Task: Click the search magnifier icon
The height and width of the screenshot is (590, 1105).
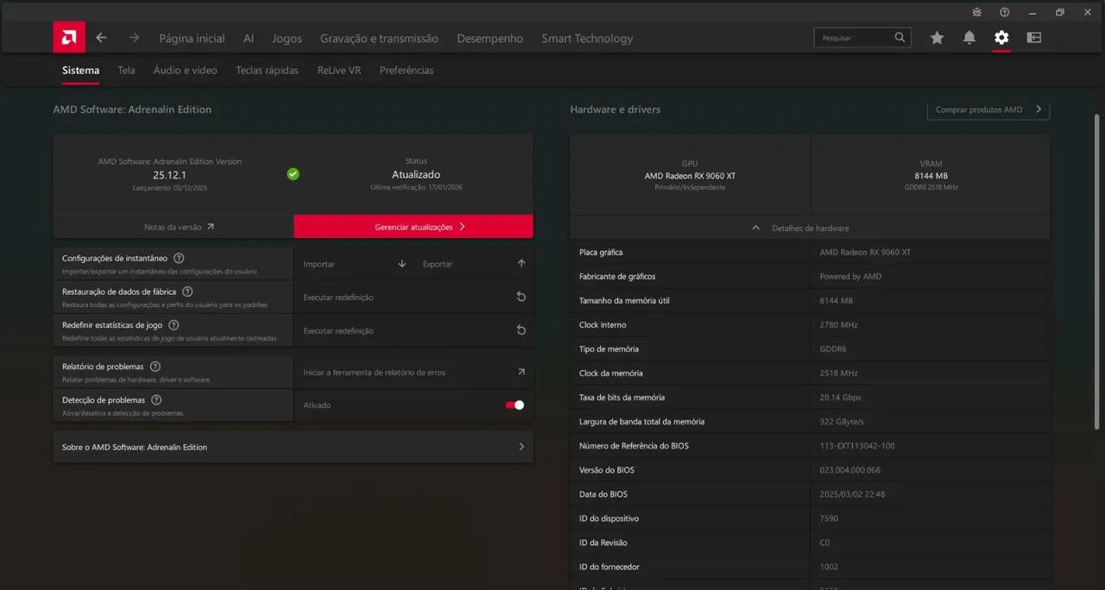Action: [x=900, y=37]
